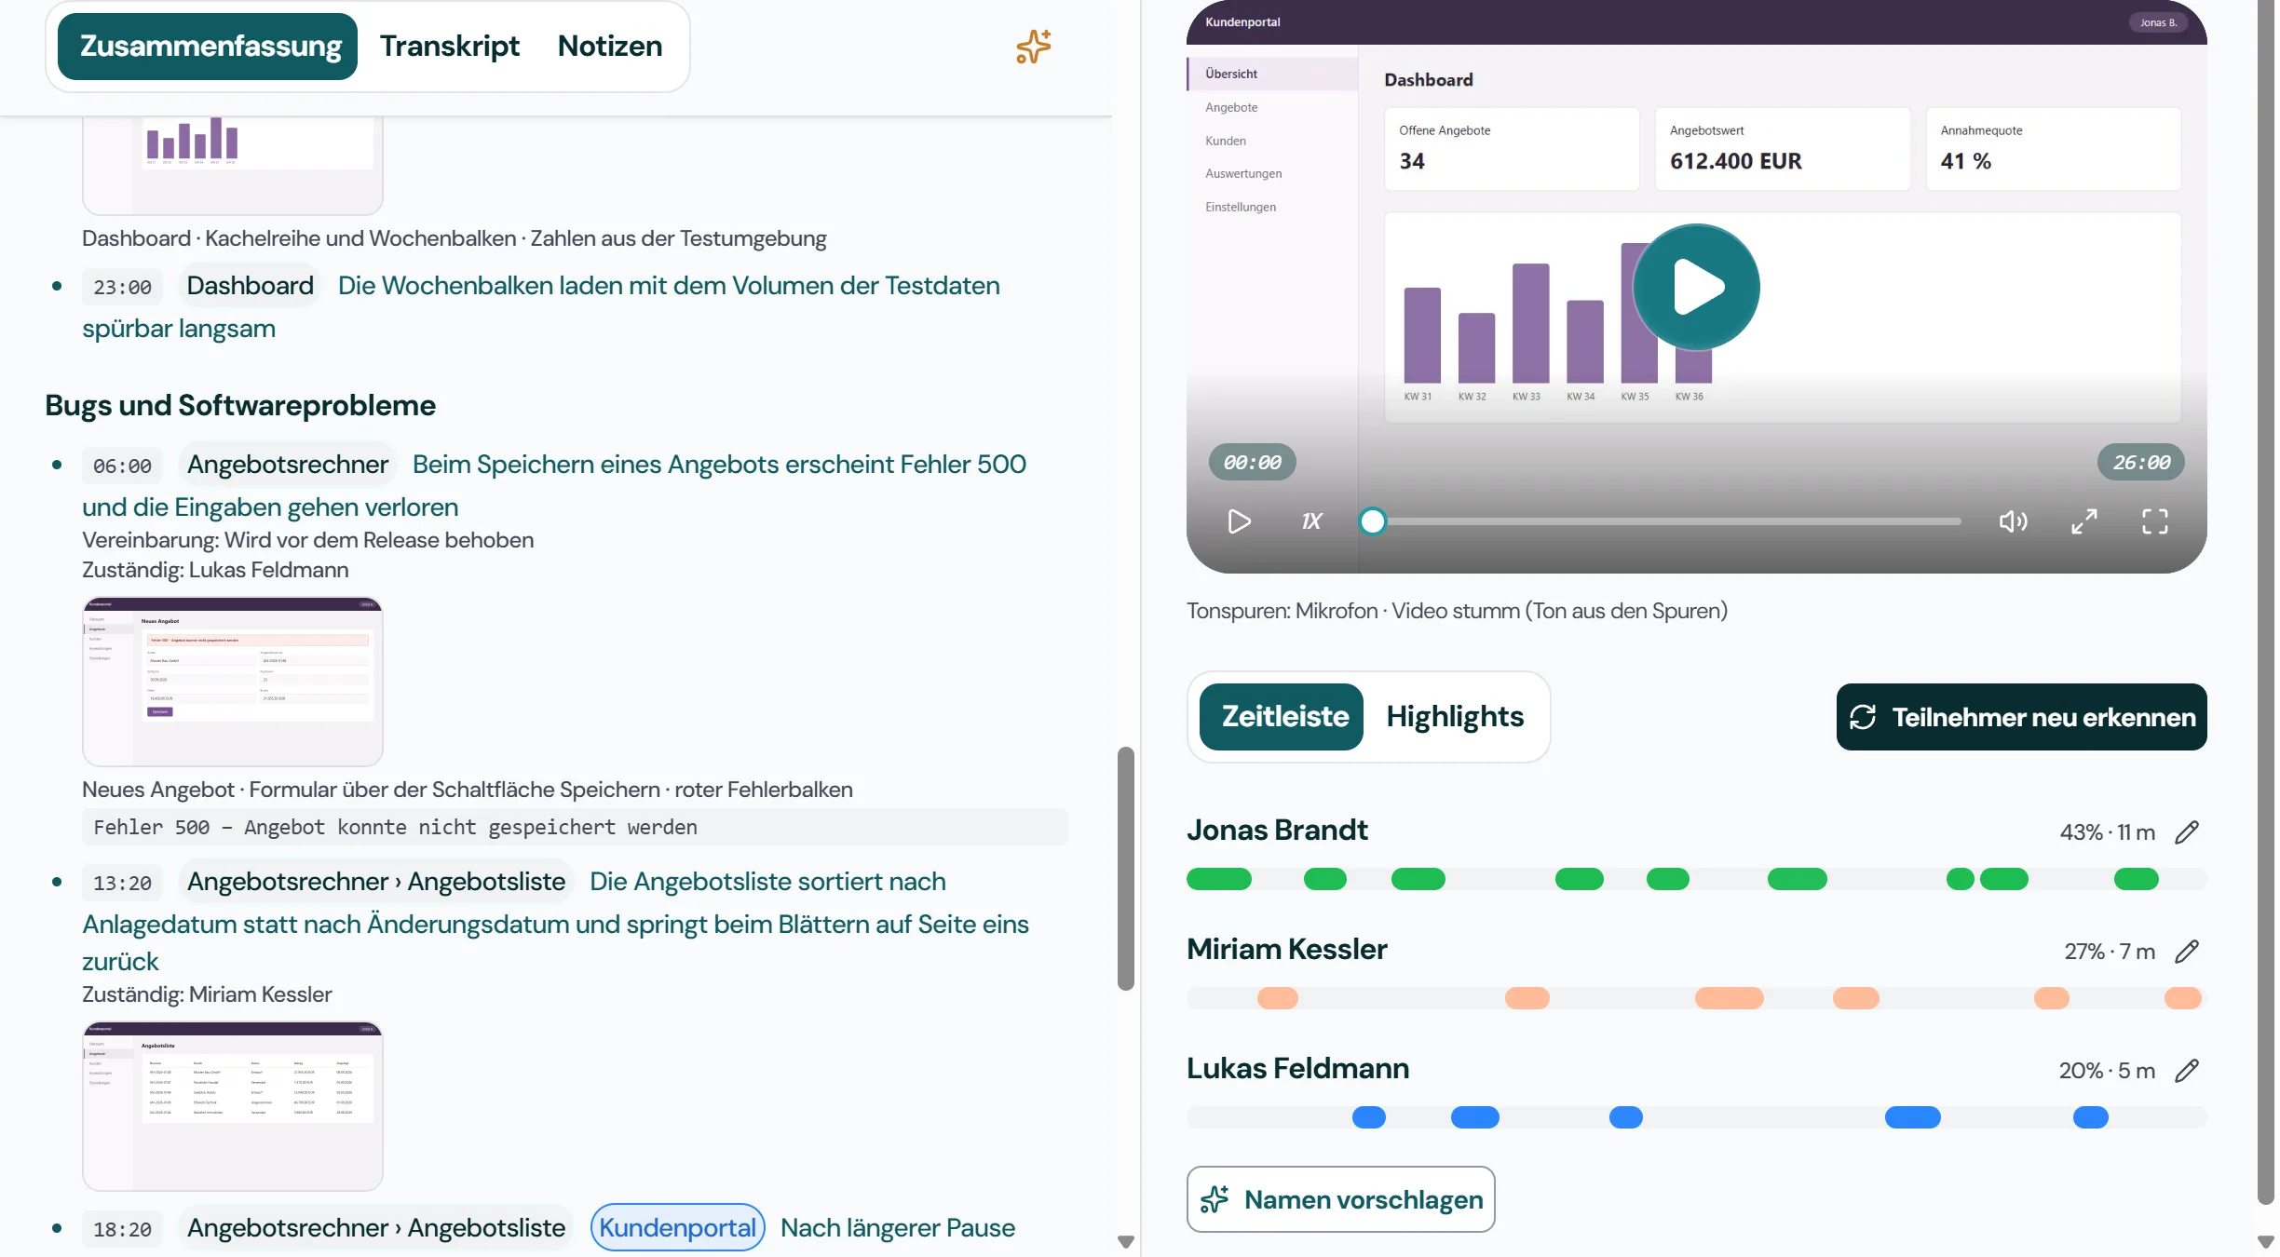Click the first green segment in Jonas Brandt's timeline
The width and height of the screenshot is (2280, 1257).
pyautogui.click(x=1219, y=879)
